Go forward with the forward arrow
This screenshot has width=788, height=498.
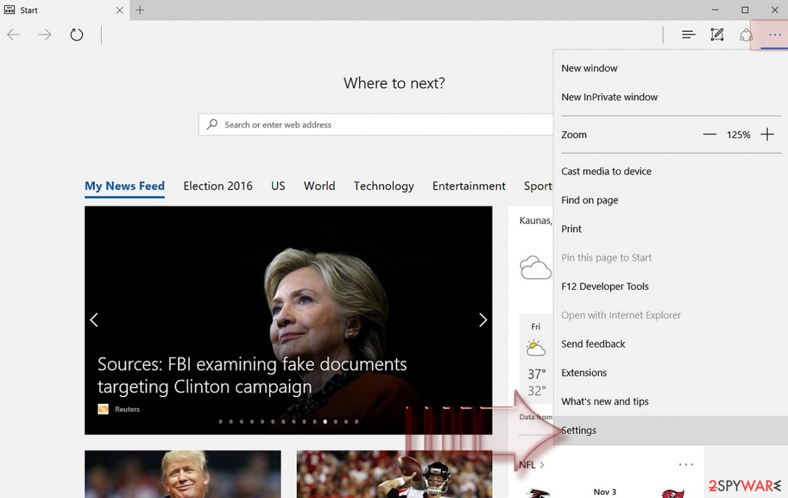click(x=45, y=35)
